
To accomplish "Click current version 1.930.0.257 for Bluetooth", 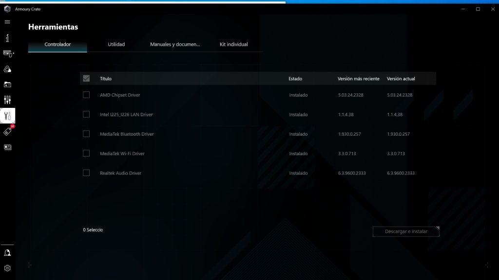I will (399, 134).
